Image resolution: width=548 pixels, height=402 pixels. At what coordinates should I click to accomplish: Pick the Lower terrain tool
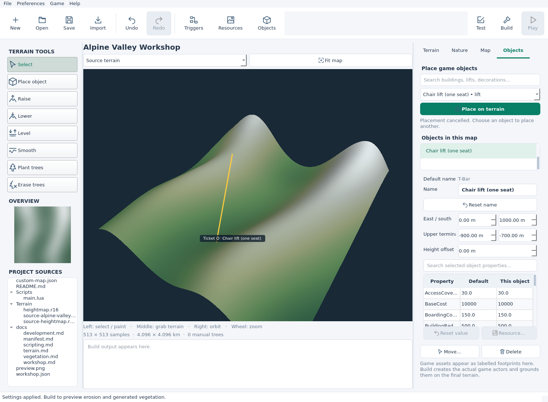click(42, 116)
